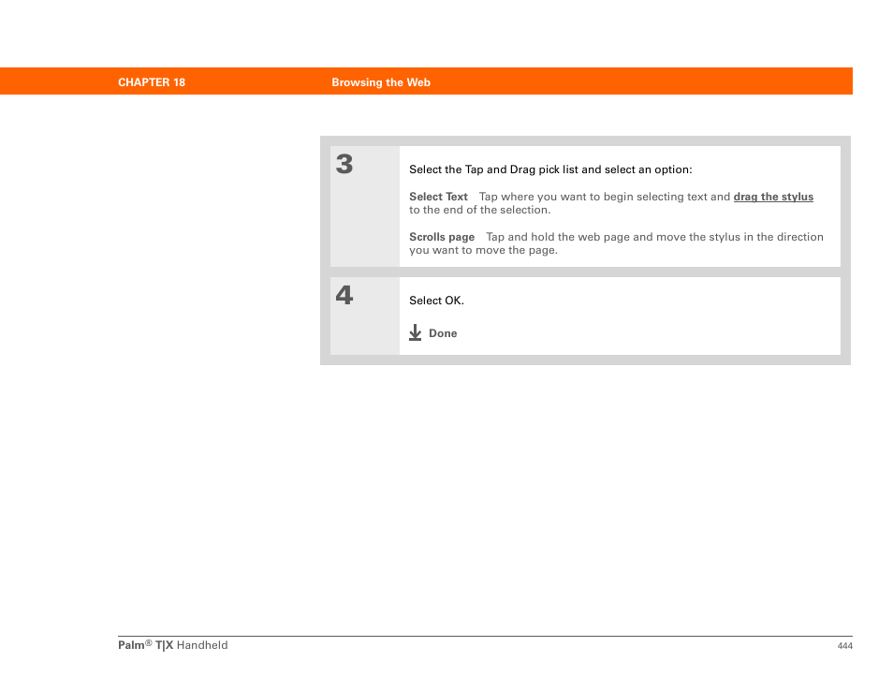This screenshot has width=893, height=691.
Task: Select the "CHAPTER 18" header label
Action: click(152, 82)
